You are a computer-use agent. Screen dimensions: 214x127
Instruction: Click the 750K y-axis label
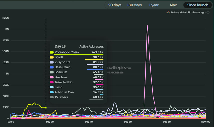6,85
